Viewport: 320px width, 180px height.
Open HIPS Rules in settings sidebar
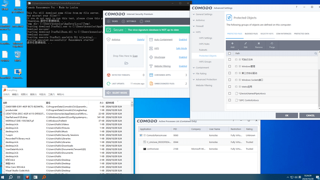click(x=204, y=44)
